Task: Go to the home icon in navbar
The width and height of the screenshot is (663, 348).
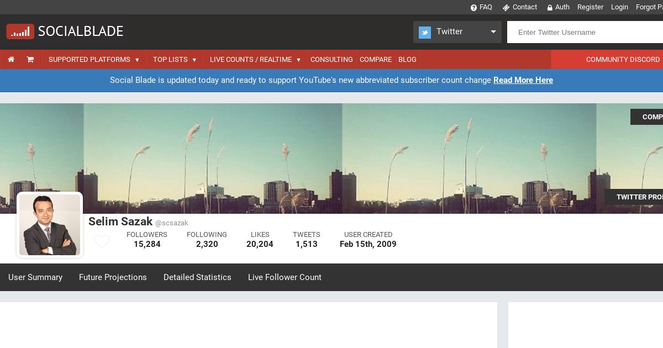Action: (10, 59)
